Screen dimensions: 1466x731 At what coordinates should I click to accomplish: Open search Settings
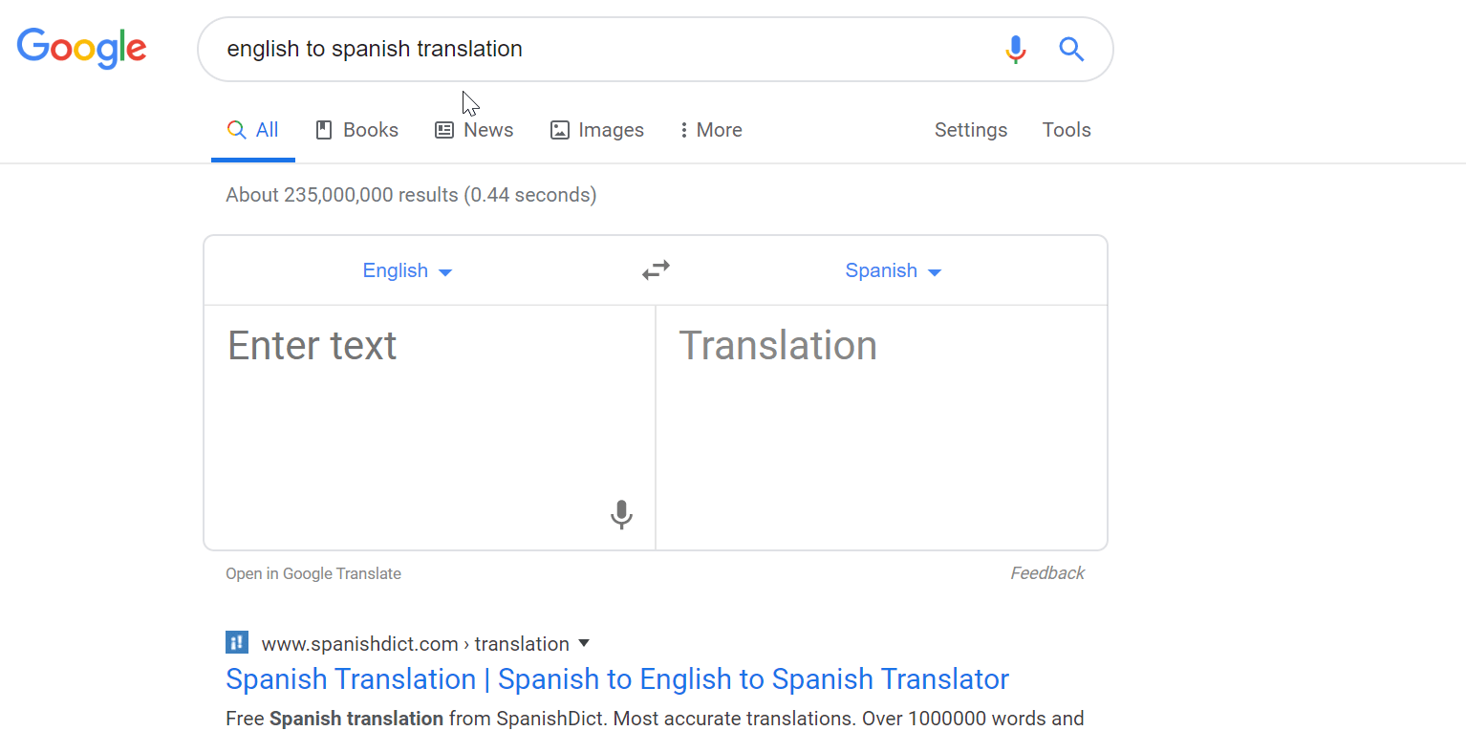tap(970, 130)
